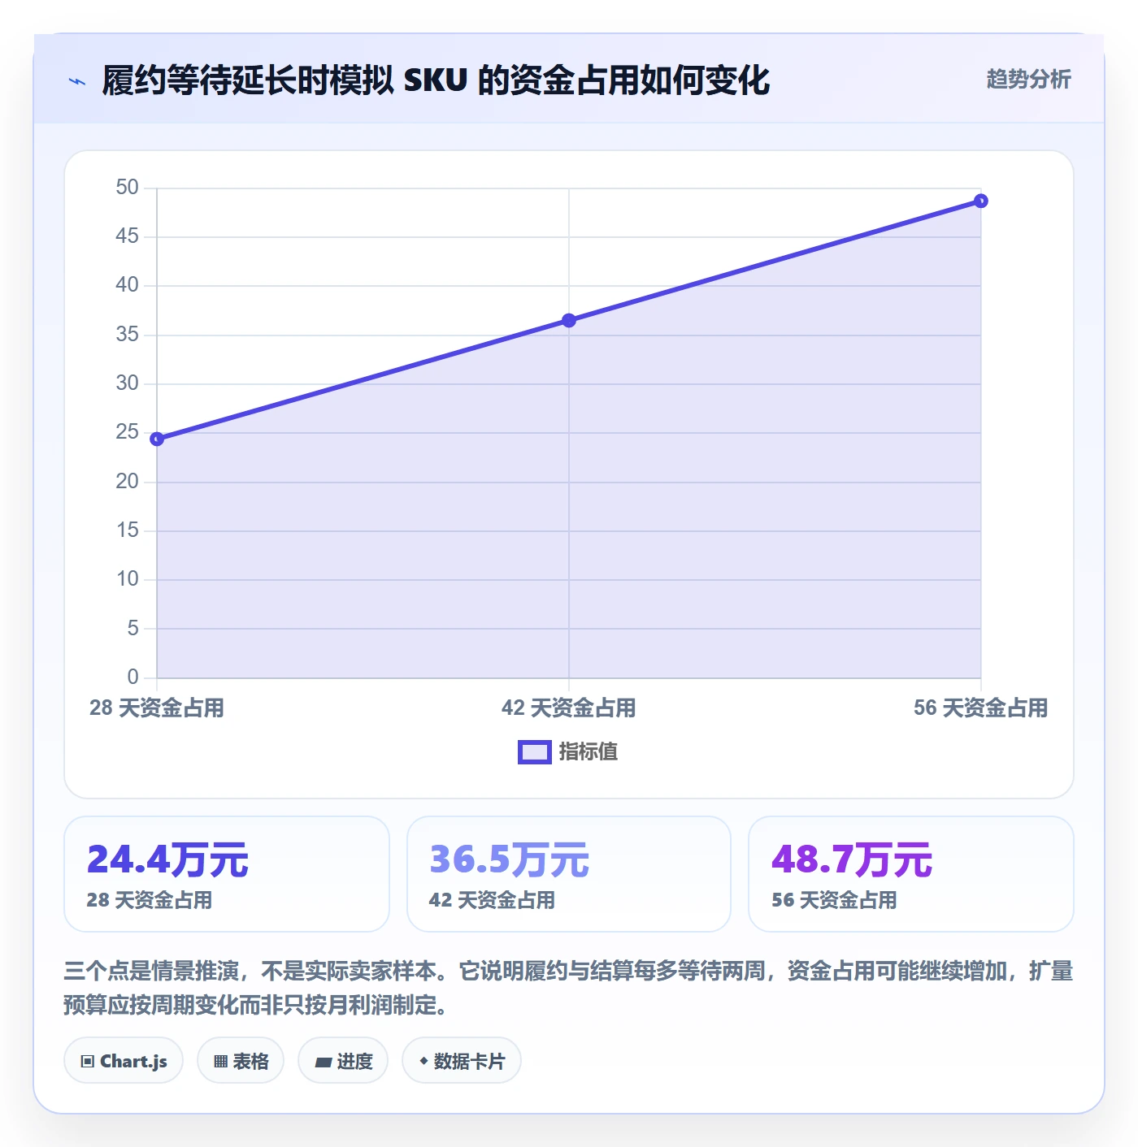Select the 数据卡片 tag
The image size is (1138, 1147).
pos(462,1060)
